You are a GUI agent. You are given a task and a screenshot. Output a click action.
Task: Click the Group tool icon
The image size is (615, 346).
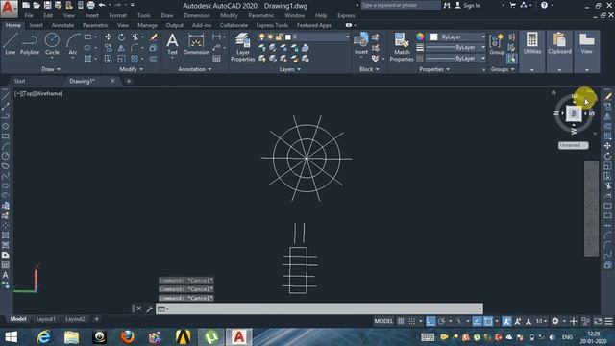pos(497,44)
